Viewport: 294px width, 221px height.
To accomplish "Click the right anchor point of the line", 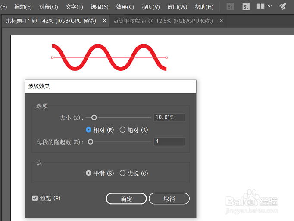I will tap(166, 57).
